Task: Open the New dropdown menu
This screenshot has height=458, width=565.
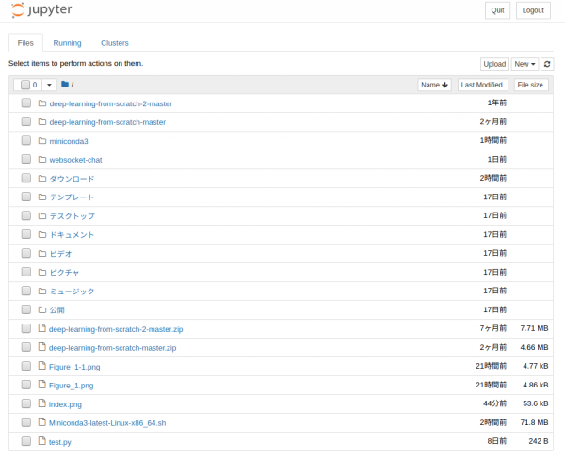Action: [525, 64]
